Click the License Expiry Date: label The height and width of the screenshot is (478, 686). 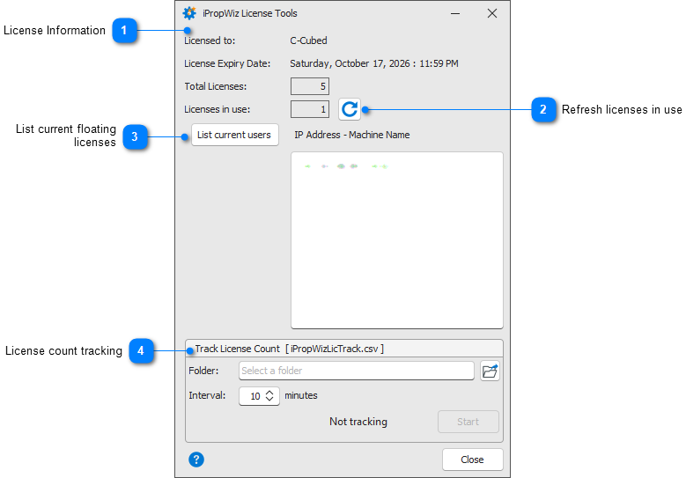click(227, 64)
